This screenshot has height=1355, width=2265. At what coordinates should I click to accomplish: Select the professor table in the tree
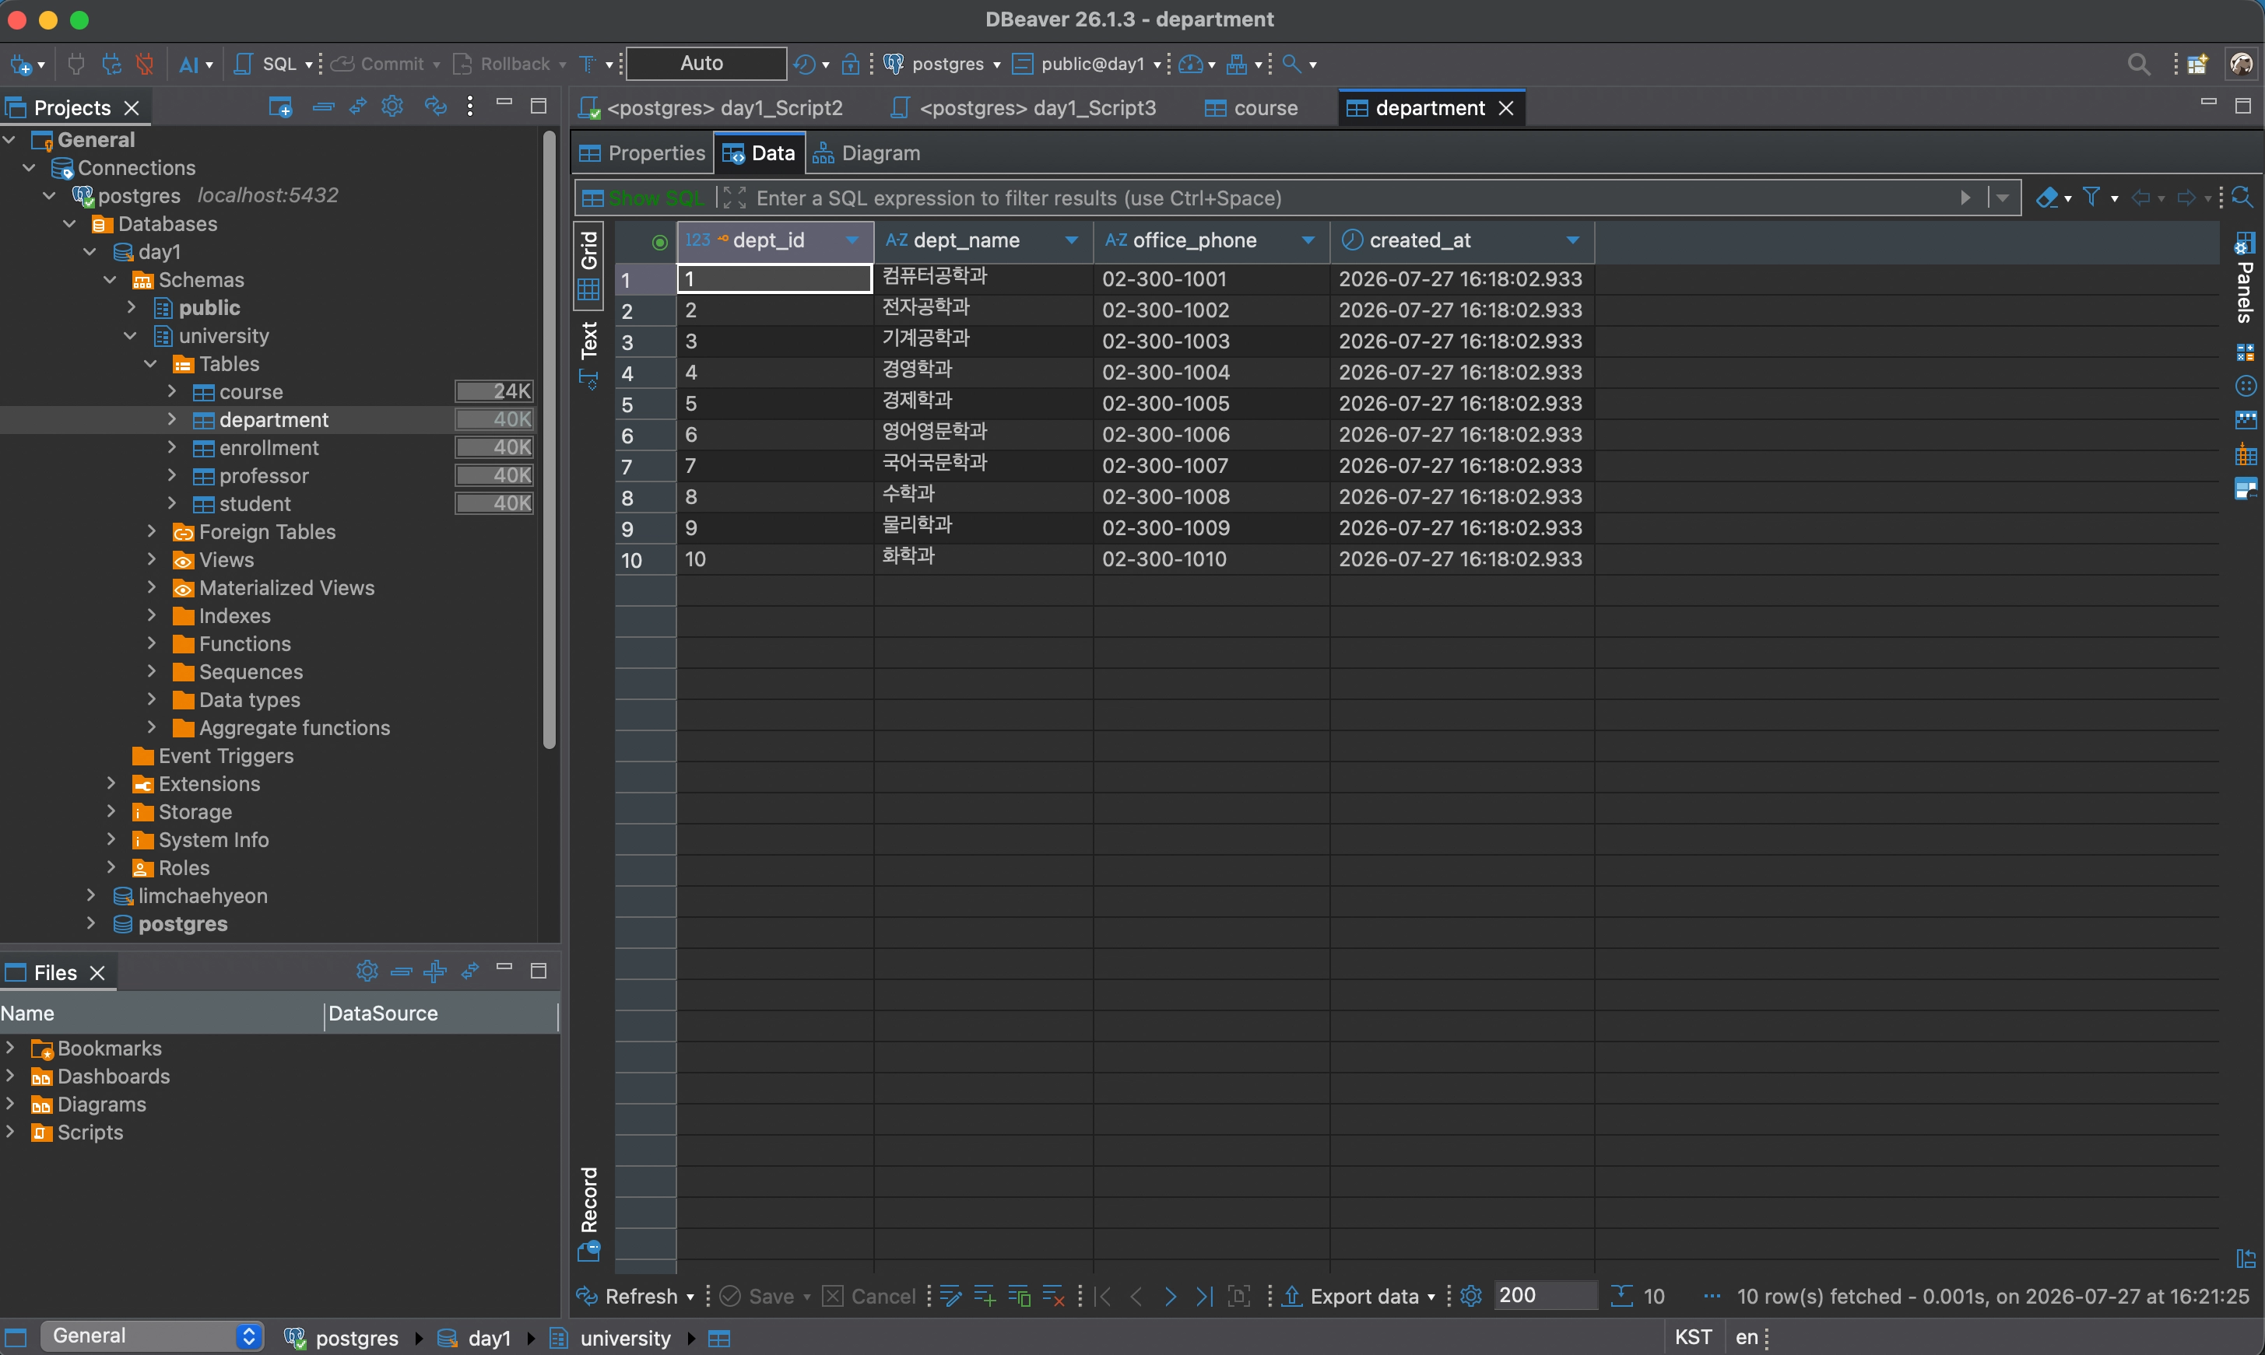click(x=264, y=476)
